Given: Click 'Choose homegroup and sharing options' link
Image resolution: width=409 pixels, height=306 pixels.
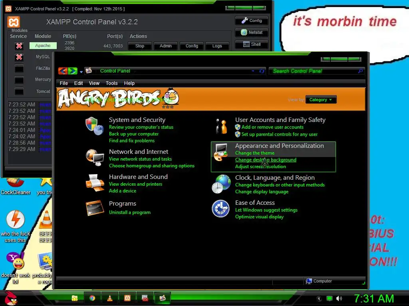Looking at the screenshot, I should coord(151,166).
